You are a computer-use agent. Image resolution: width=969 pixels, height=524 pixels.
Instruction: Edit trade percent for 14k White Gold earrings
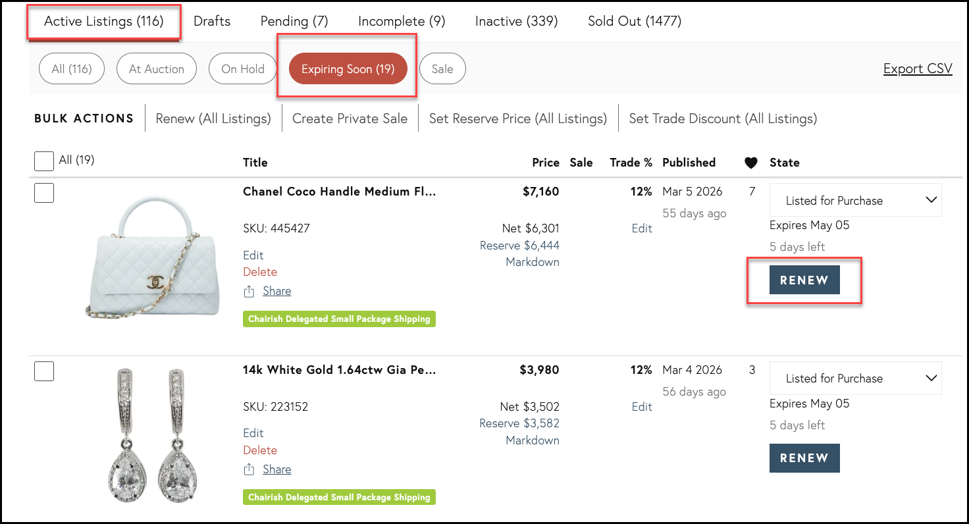click(x=642, y=407)
